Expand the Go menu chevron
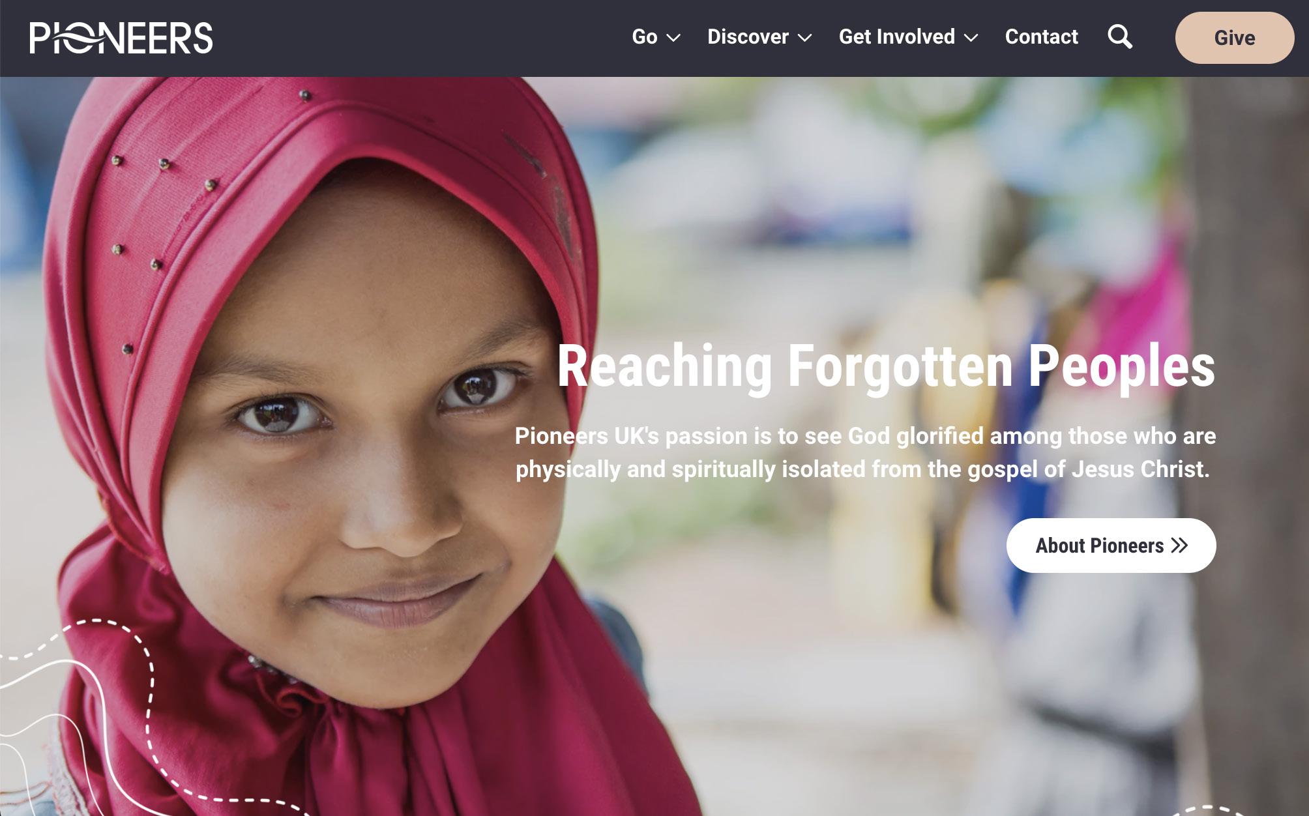Viewport: 1309px width, 816px height. 674,38
